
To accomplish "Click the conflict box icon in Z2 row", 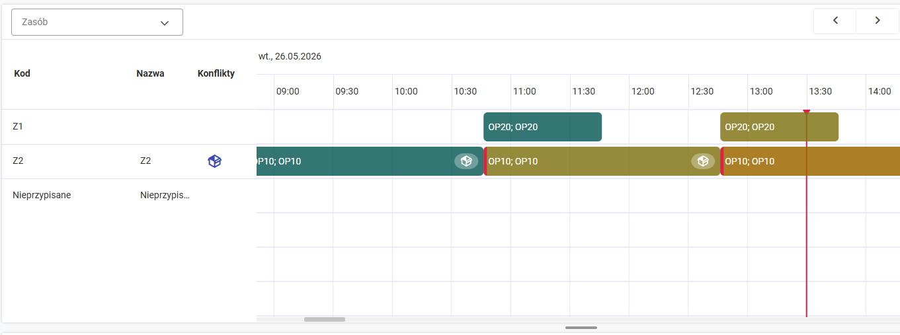I will point(215,161).
